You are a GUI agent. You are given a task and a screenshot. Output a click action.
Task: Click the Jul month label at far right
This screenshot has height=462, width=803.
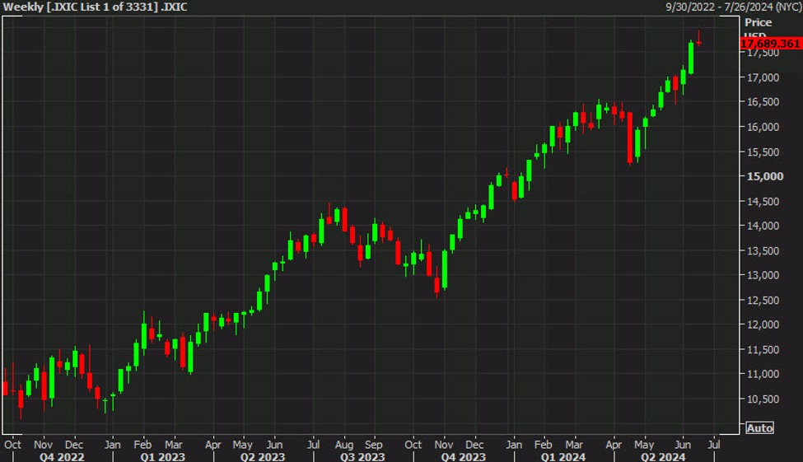[x=714, y=444]
